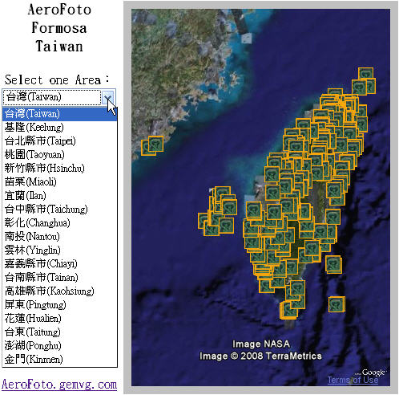This screenshot has height=395, width=399.
Task: Select 花蓮(Hualien) from the list
Action: [59, 319]
